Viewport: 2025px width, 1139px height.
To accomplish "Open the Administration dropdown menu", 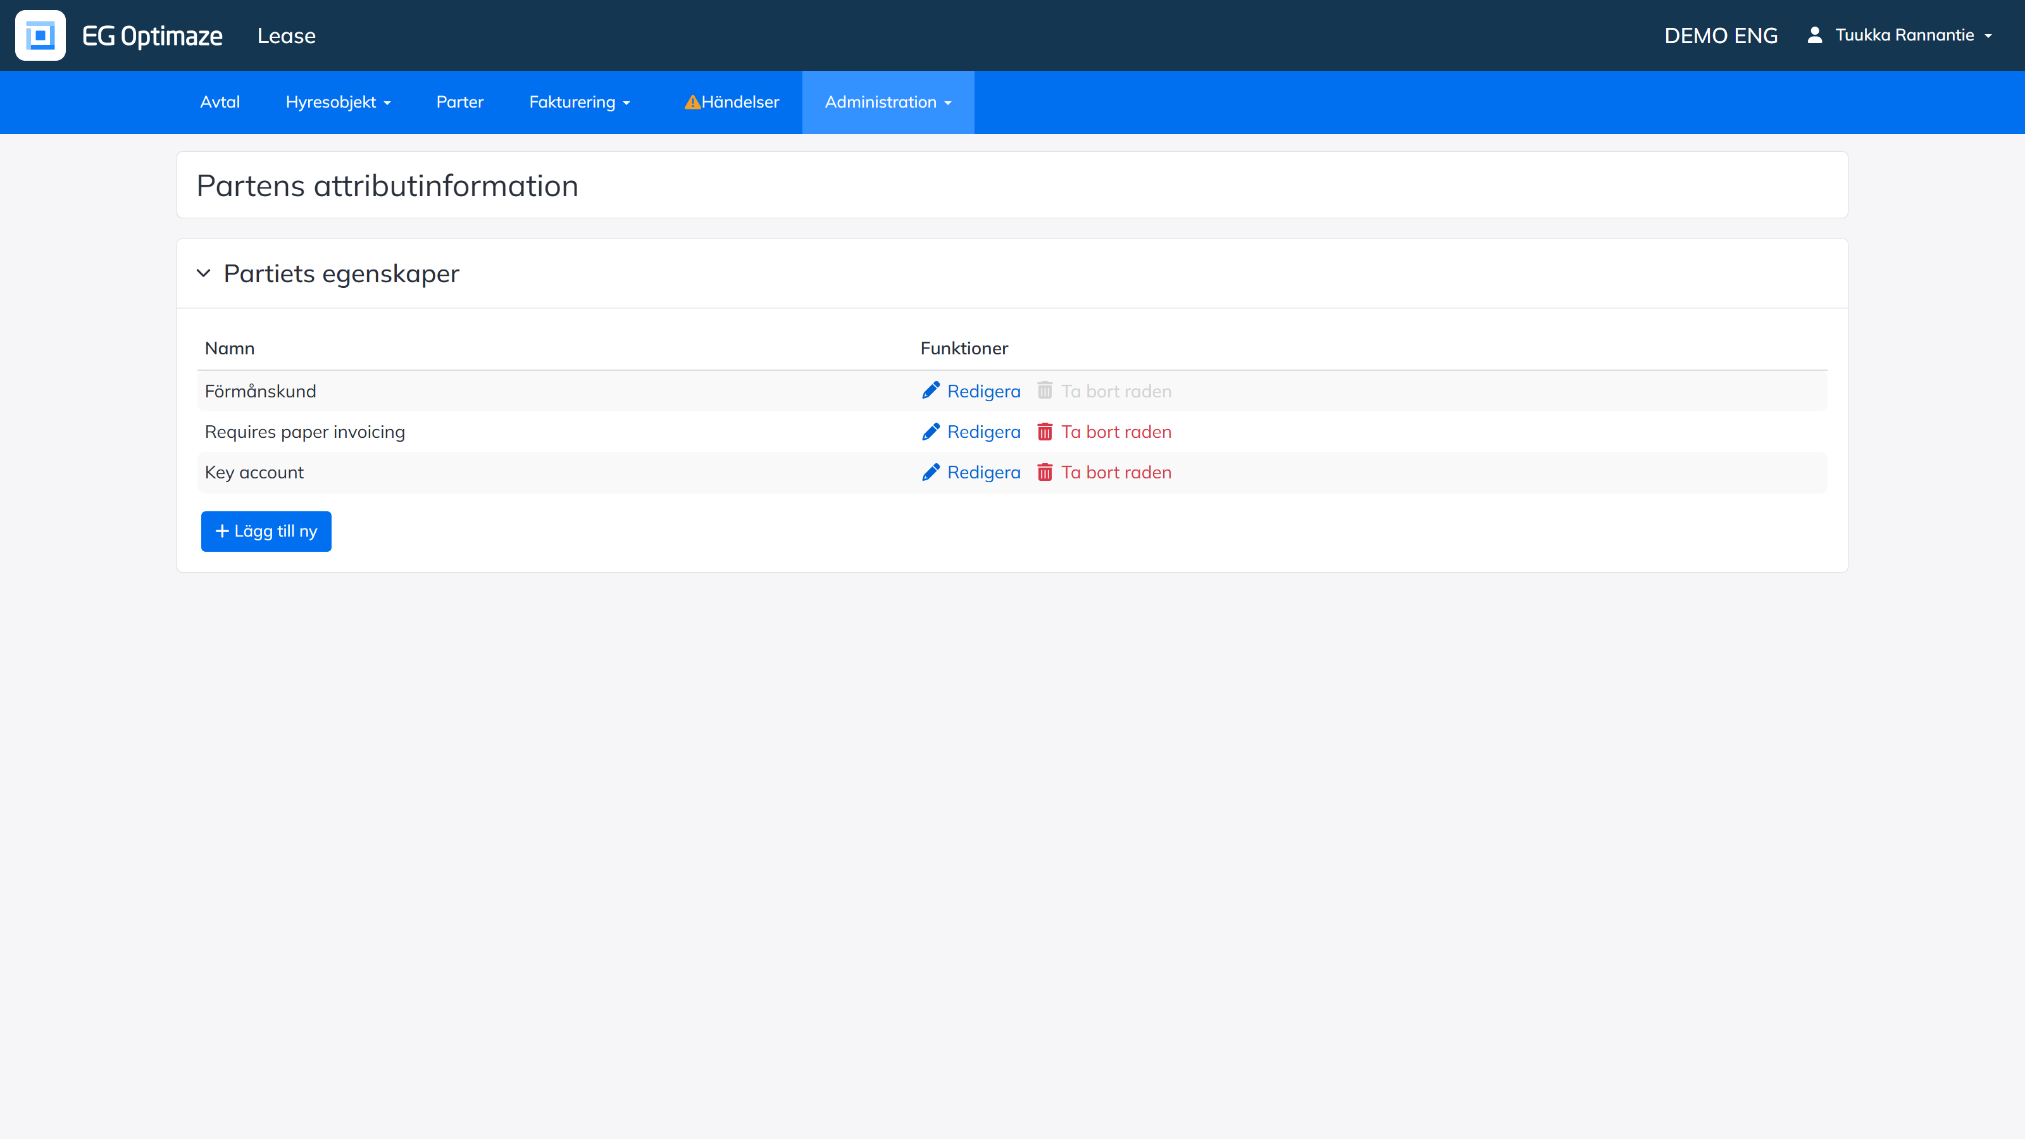I will (888, 102).
